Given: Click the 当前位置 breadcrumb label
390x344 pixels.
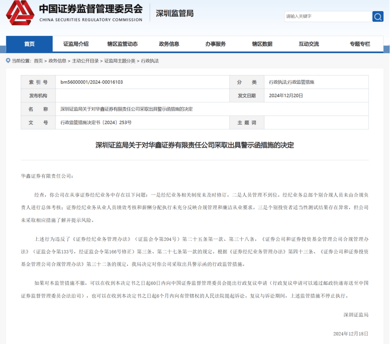Looking at the screenshot, I should tap(21, 61).
